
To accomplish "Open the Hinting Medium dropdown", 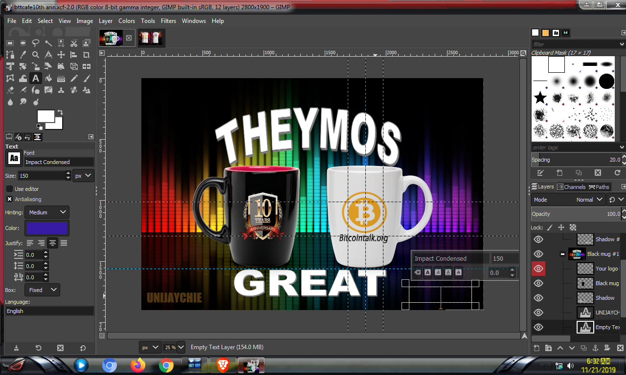I will pos(48,212).
